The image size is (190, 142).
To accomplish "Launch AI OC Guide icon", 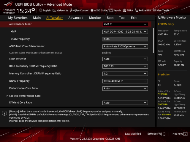I will pos(92,10).
